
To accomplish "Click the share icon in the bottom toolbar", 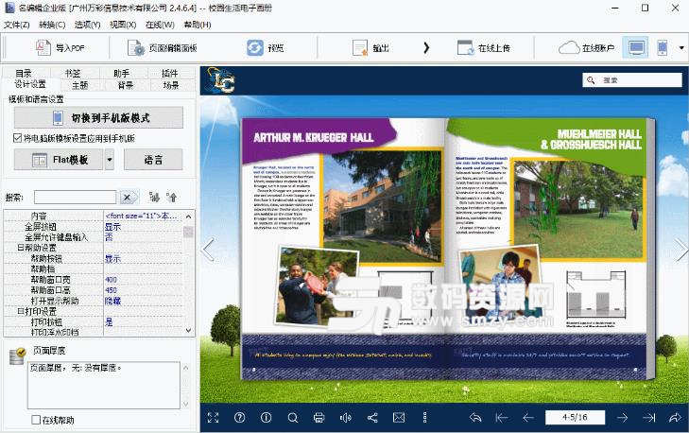I will 371,417.
